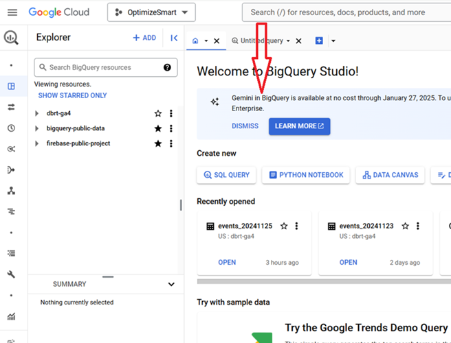Expand the firebase-public-project tree node
Screen dimensions: 451x343
(37, 143)
